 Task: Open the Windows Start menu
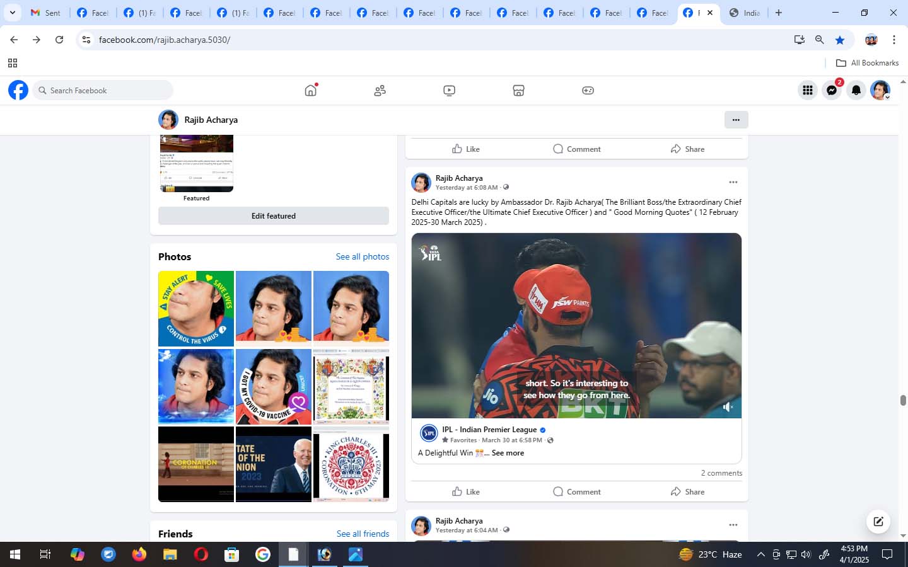tap(15, 554)
